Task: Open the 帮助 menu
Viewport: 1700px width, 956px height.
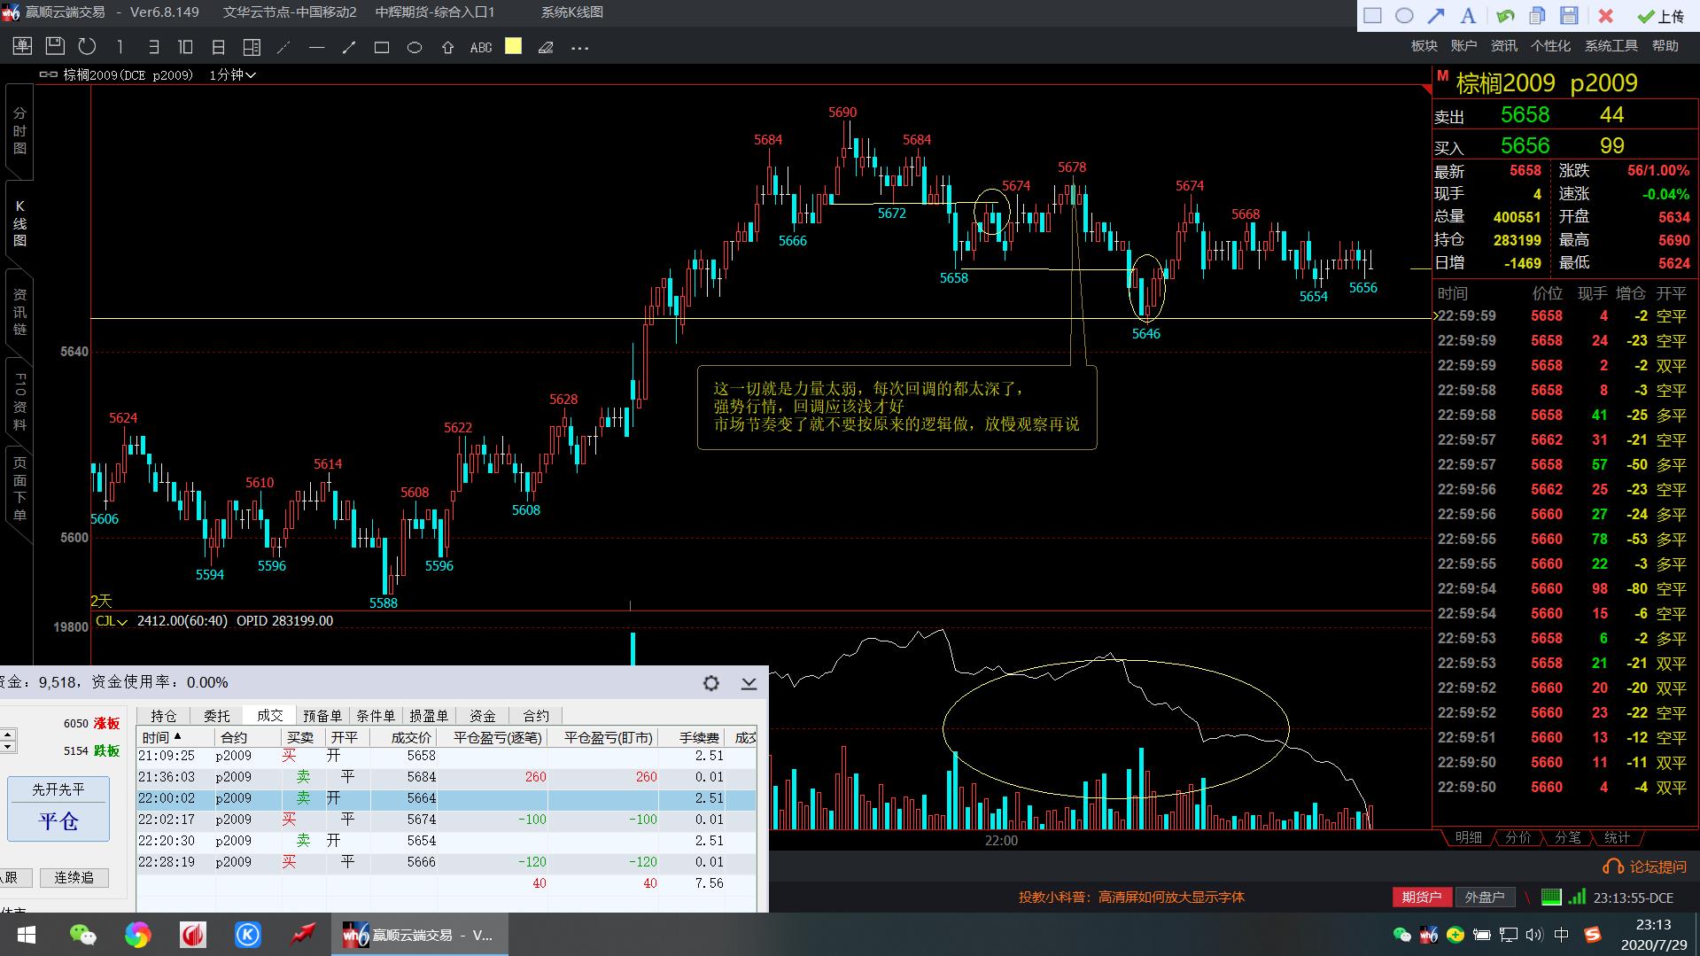Action: click(x=1665, y=46)
